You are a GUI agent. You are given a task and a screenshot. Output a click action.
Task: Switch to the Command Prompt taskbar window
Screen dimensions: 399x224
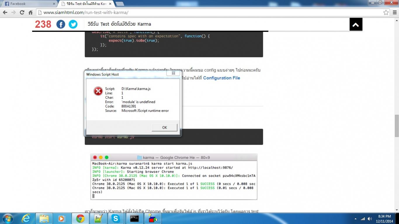coord(134,218)
